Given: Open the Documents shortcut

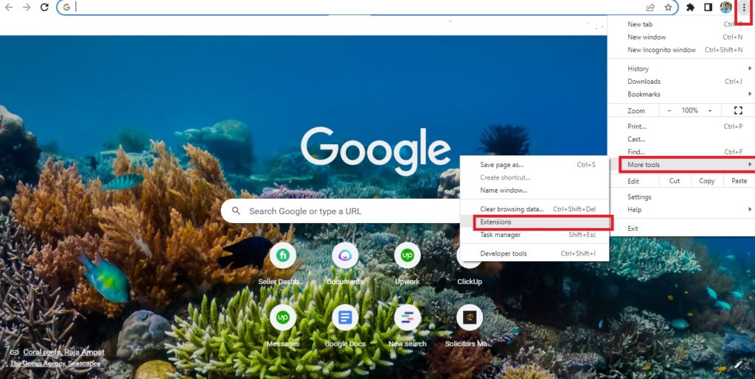Looking at the screenshot, I should click(345, 264).
